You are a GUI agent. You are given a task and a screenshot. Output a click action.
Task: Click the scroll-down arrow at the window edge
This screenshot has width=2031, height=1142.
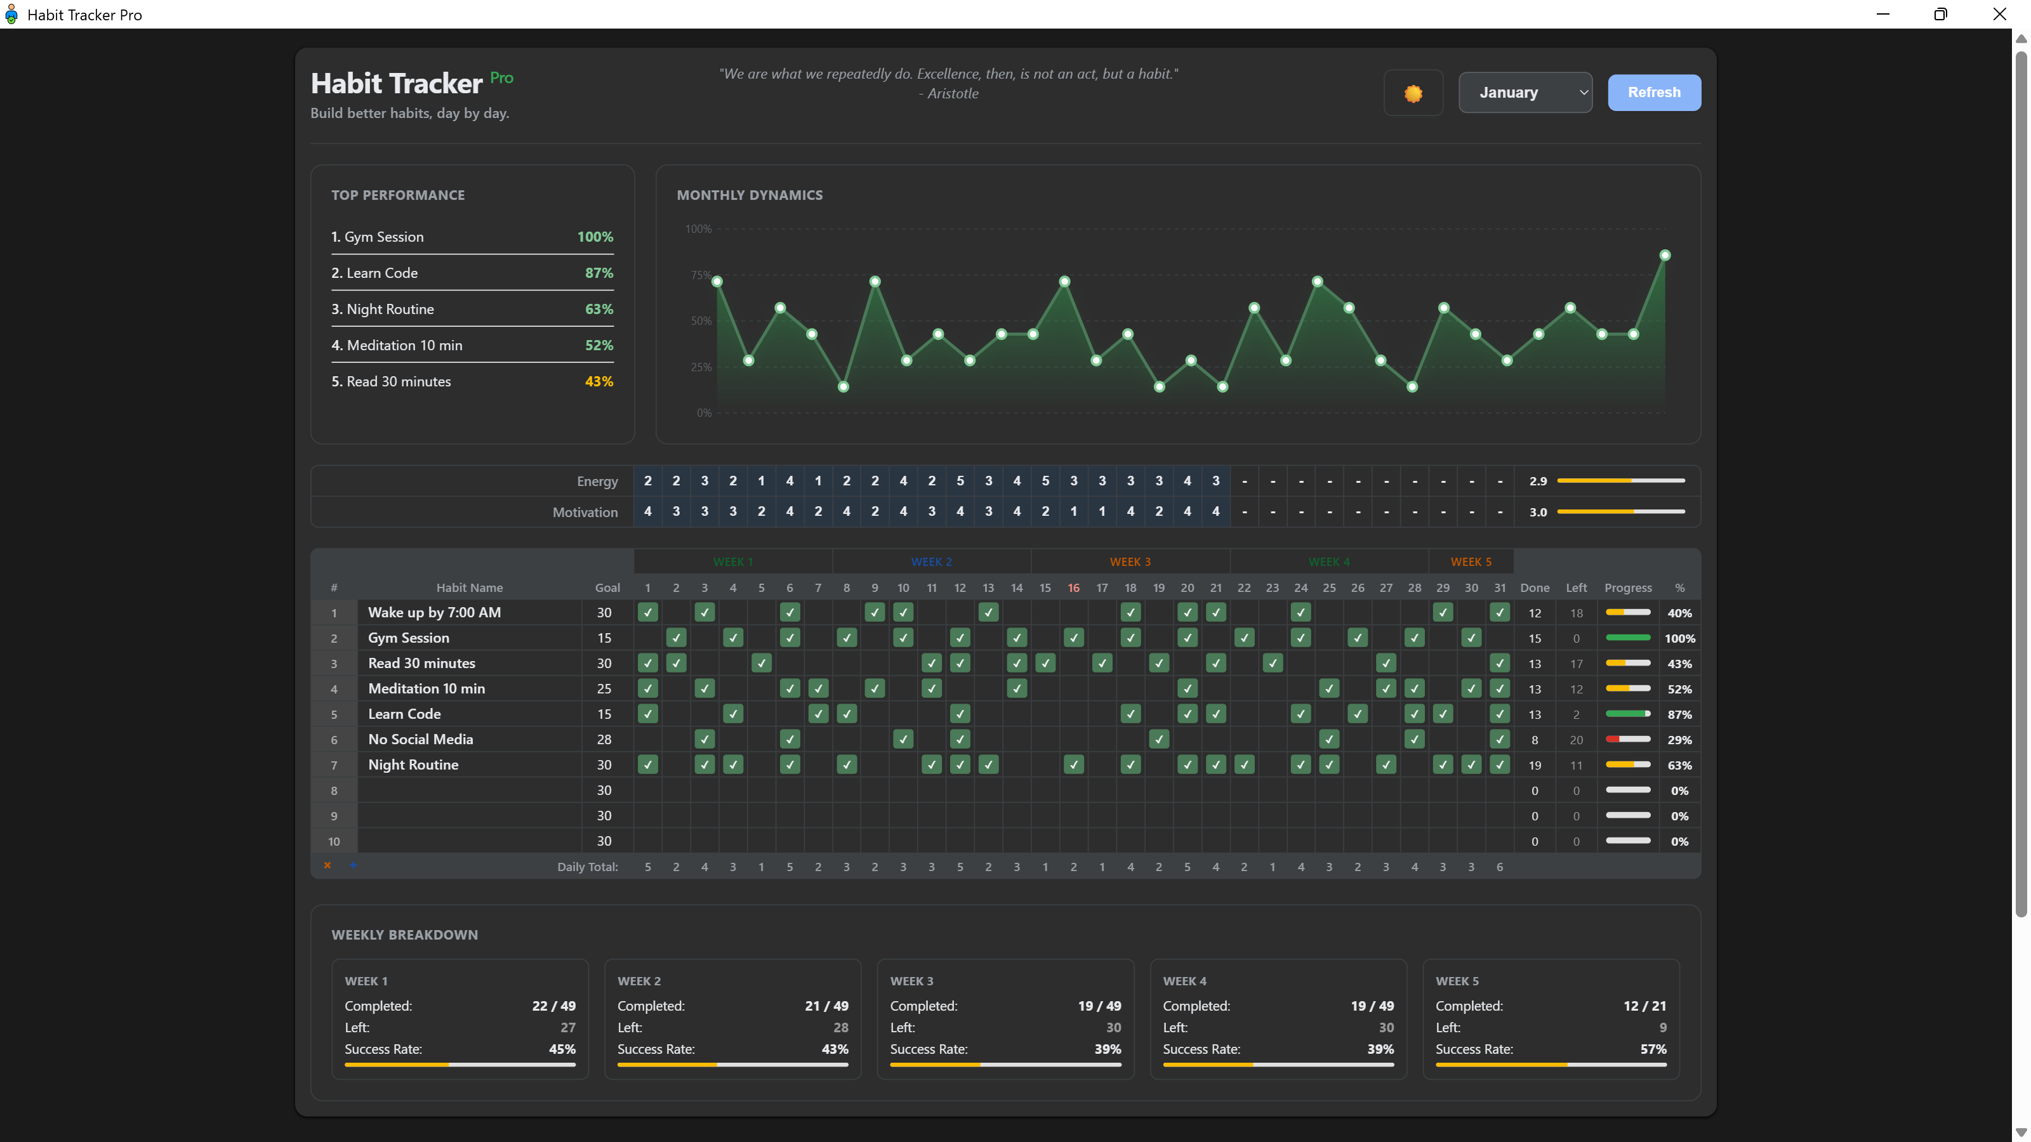point(2021,1132)
